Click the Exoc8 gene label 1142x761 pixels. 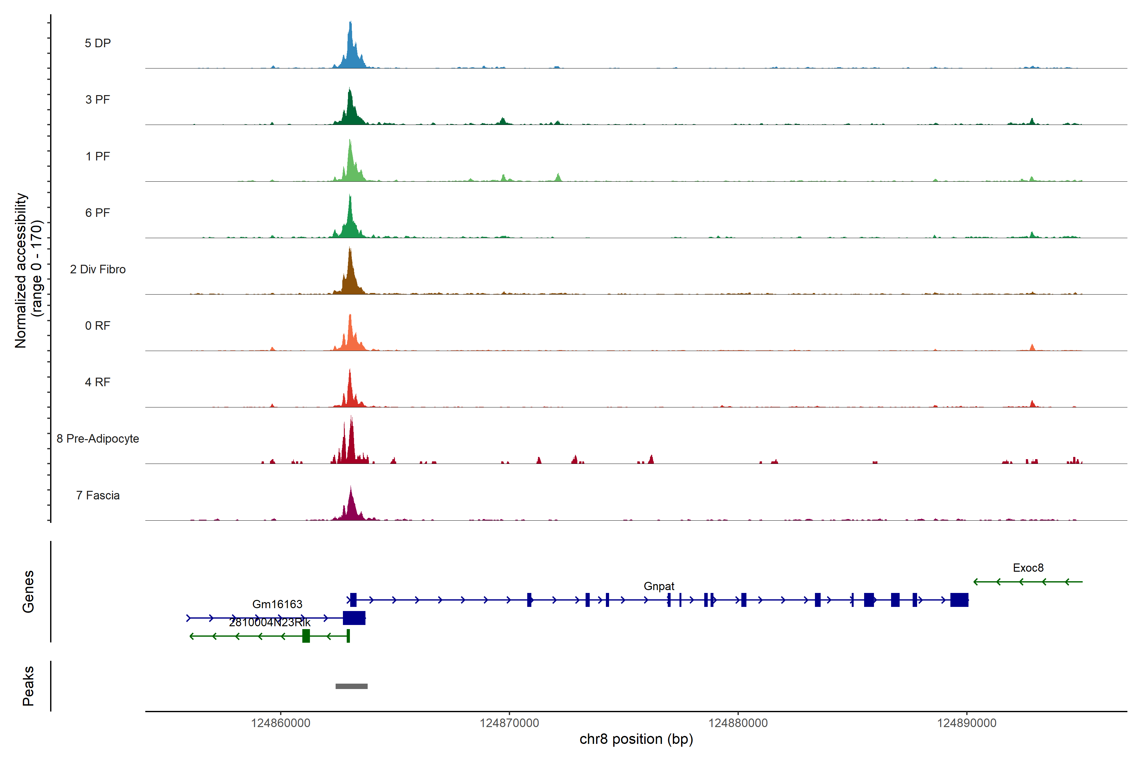pos(1028,568)
